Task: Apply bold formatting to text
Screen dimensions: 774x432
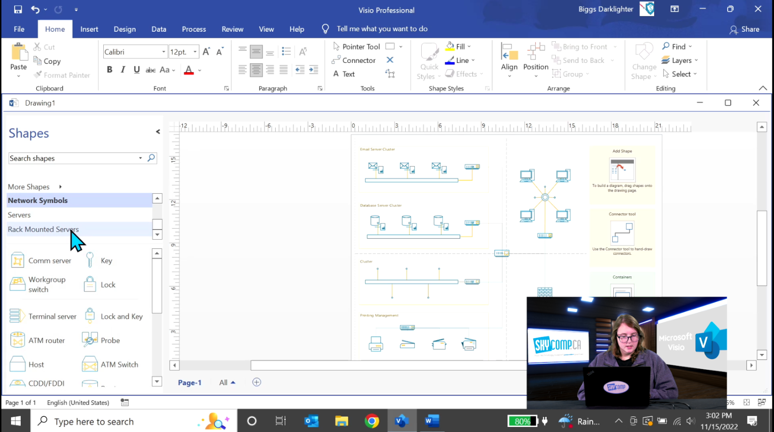Action: point(109,69)
